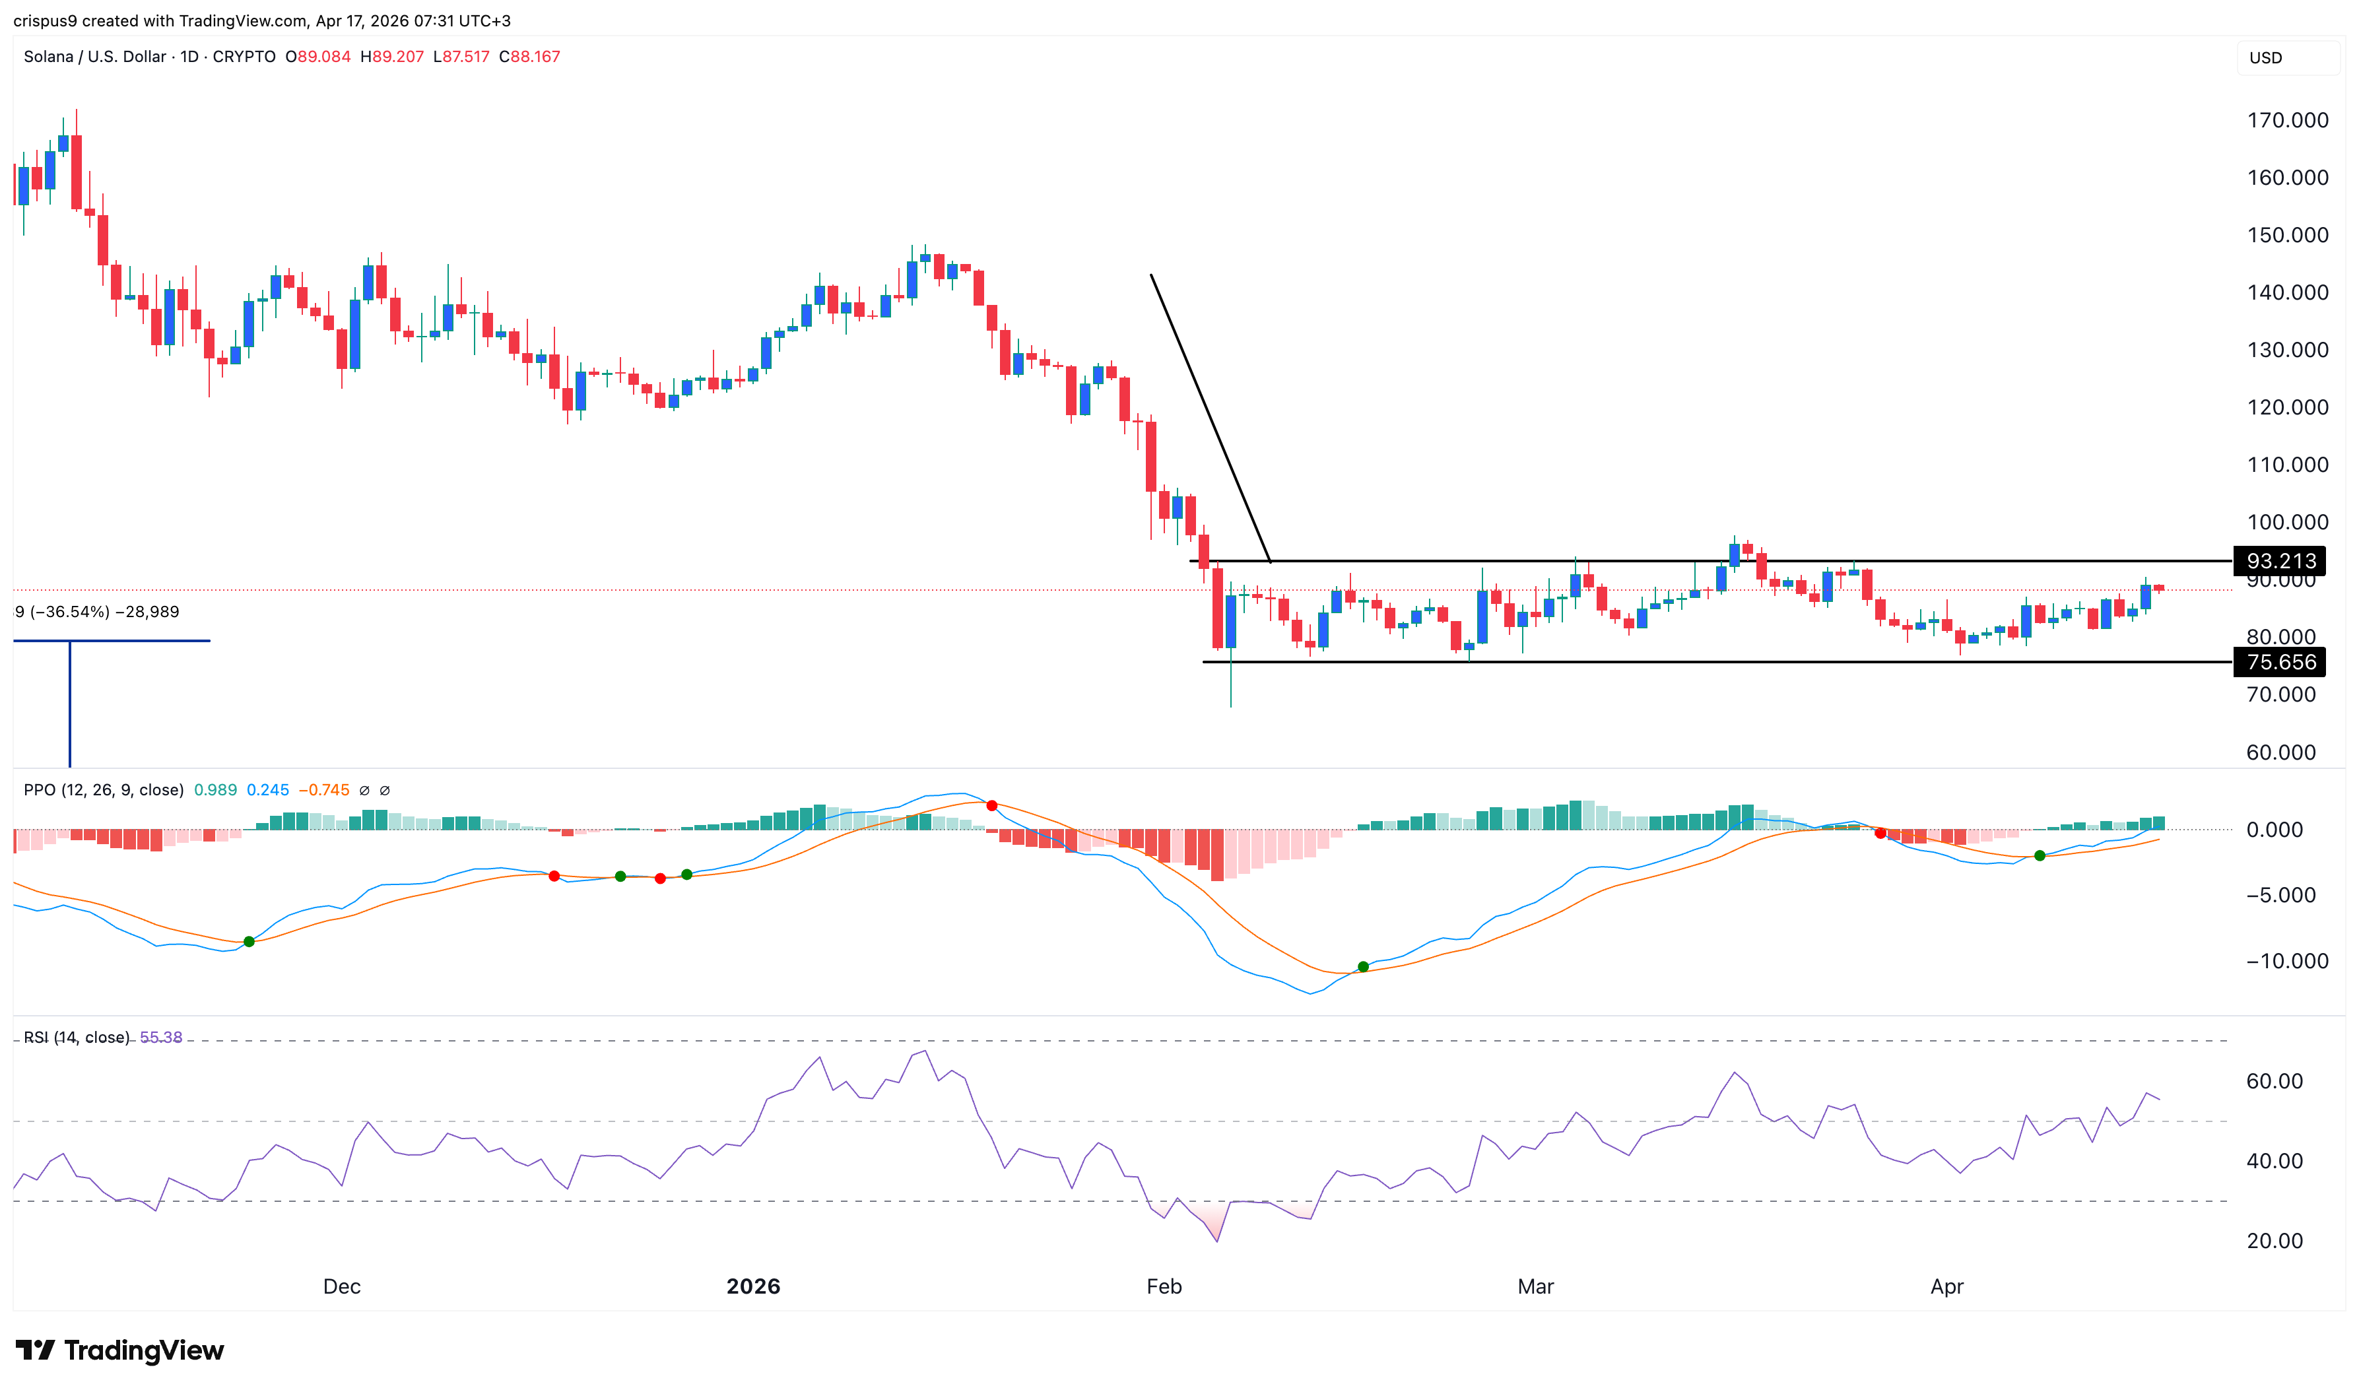Click the TradingView logo at bottom left
The width and height of the screenshot is (2359, 1390).
[120, 1350]
